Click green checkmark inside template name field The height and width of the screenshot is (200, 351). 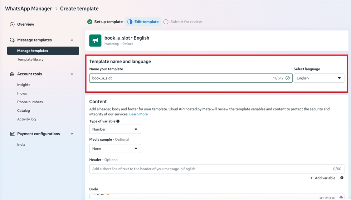287,78
